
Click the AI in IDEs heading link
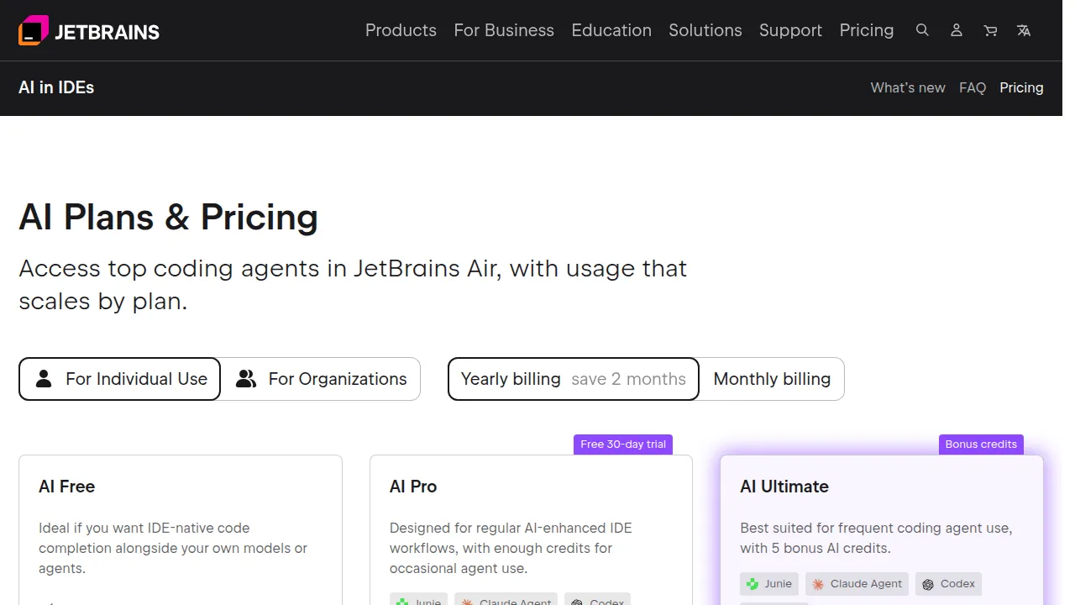tap(56, 87)
